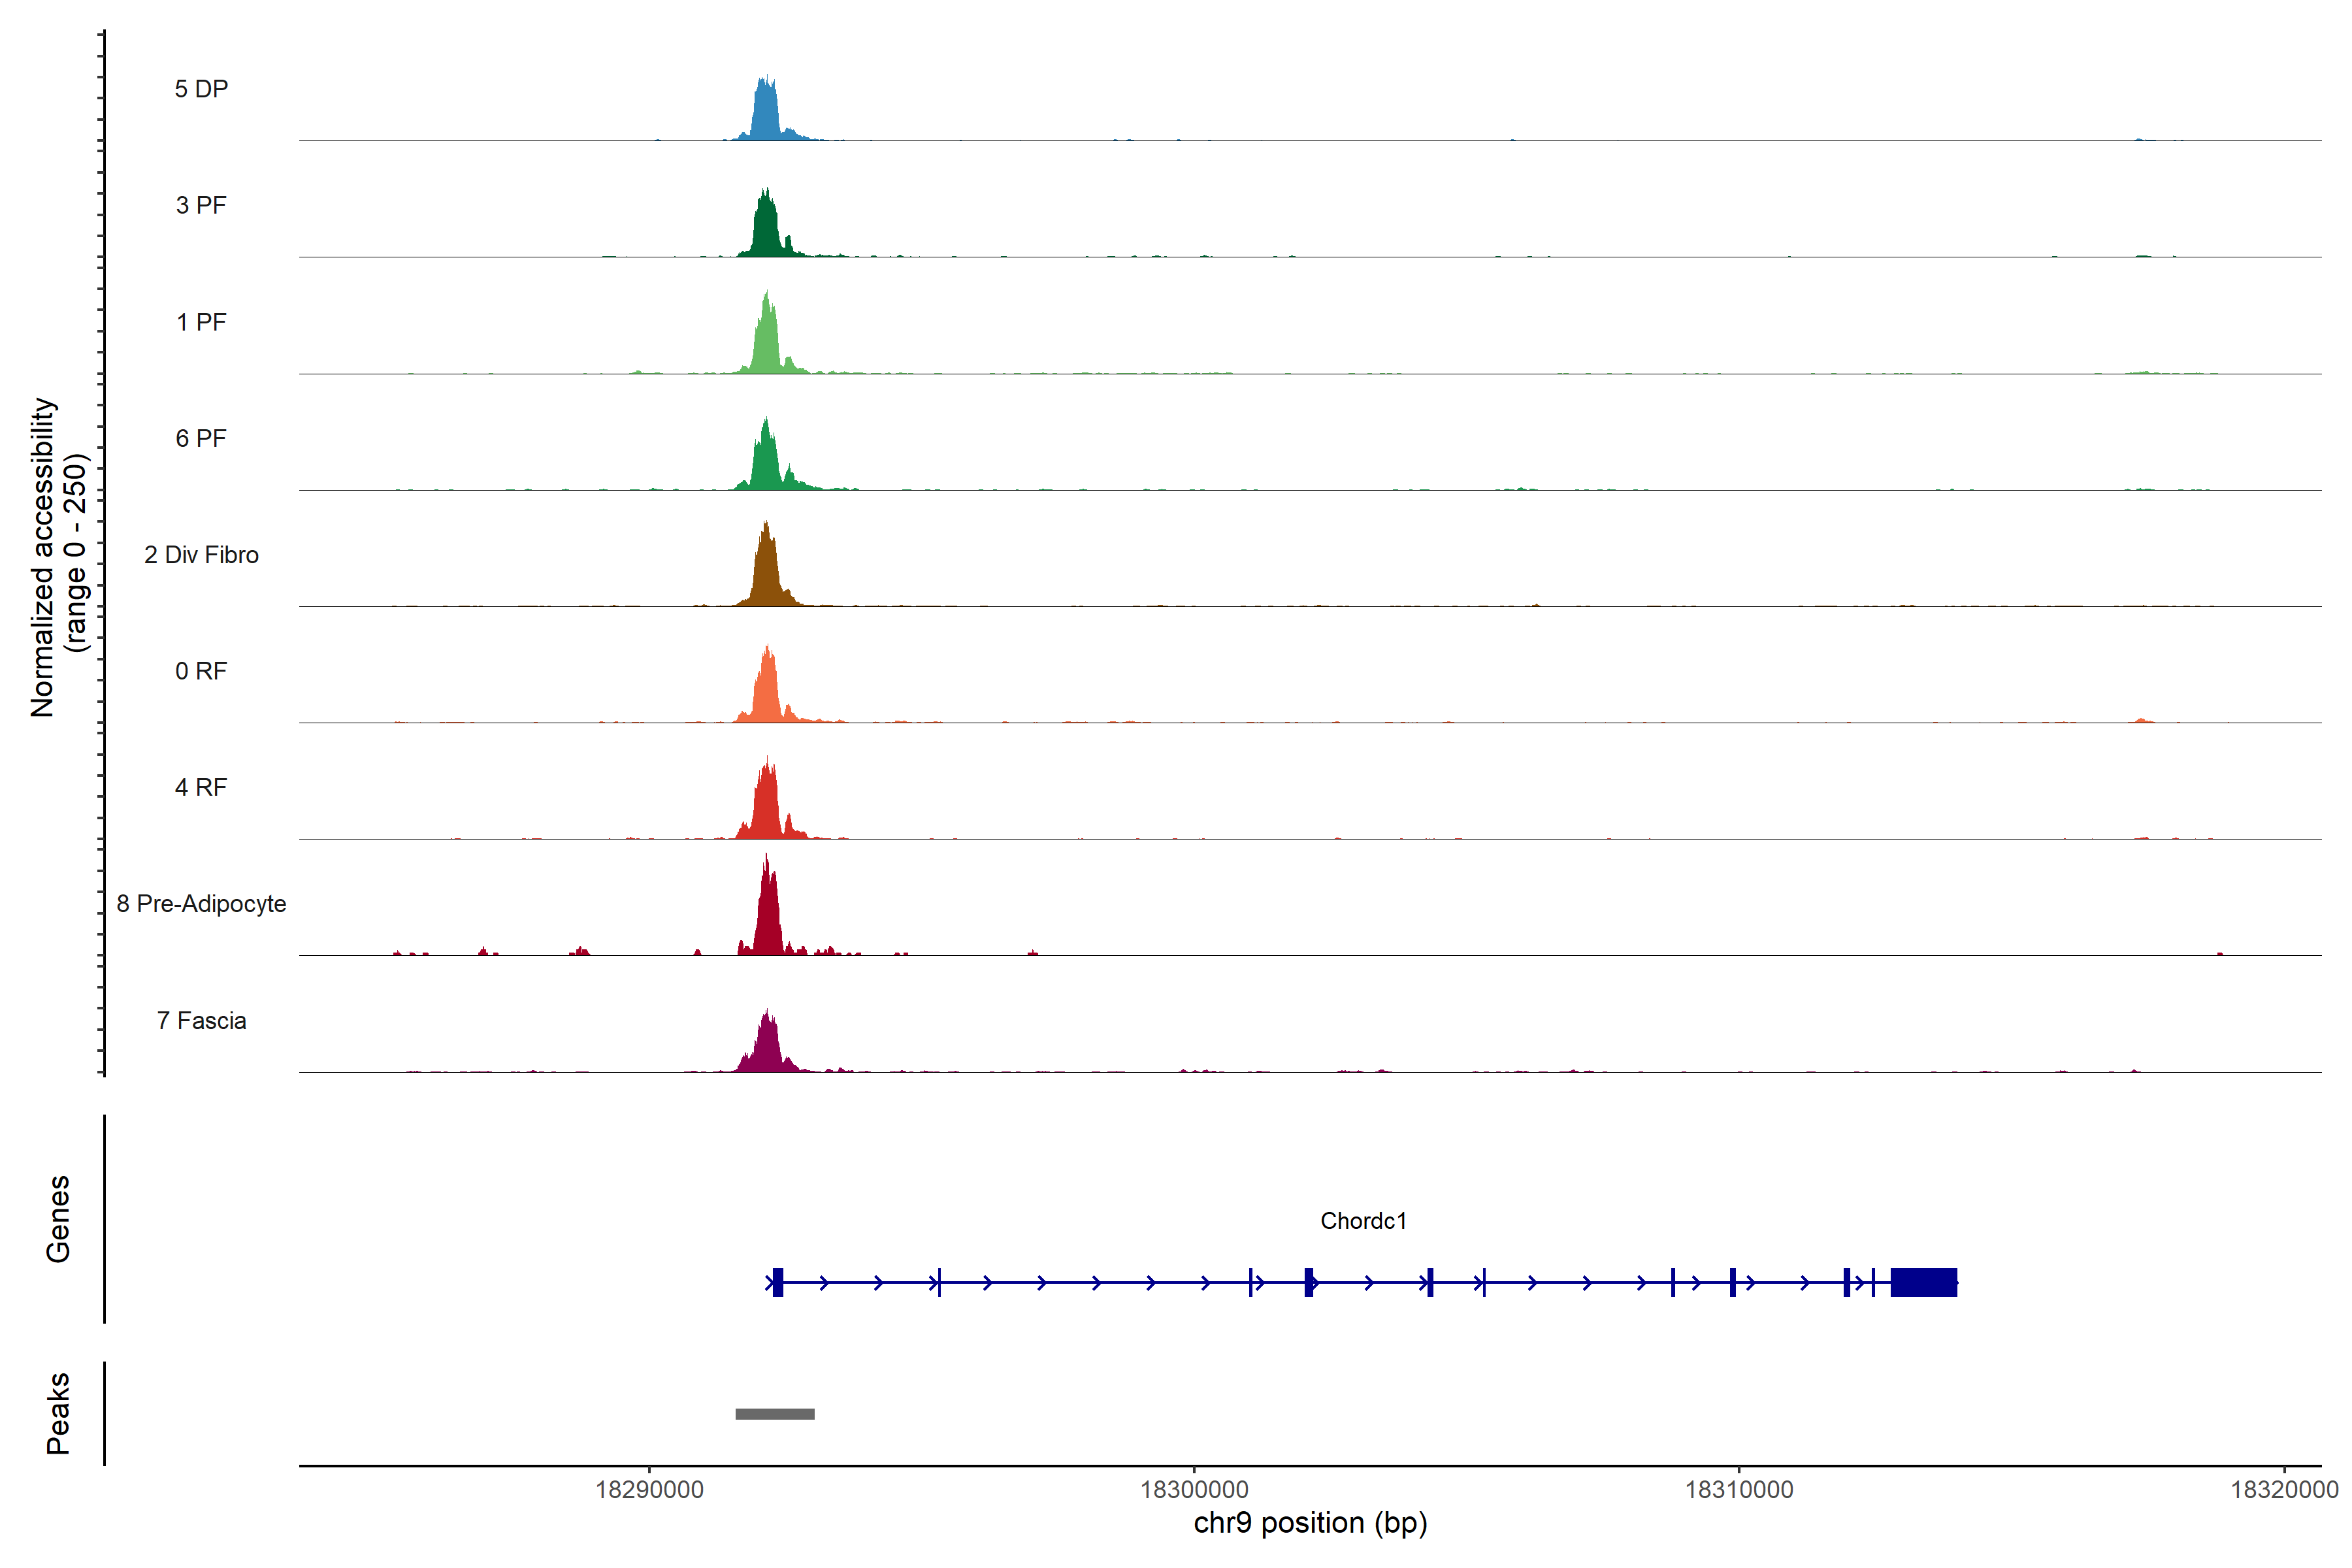
Task: Click the Chordc1 gene name label
Action: pyautogui.click(x=1363, y=1221)
